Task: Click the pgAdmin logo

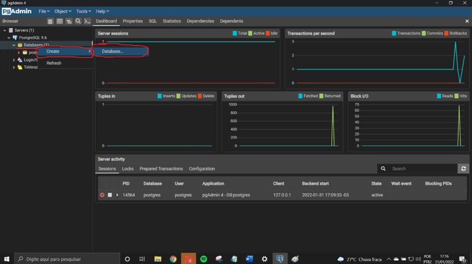Action: pos(16,11)
